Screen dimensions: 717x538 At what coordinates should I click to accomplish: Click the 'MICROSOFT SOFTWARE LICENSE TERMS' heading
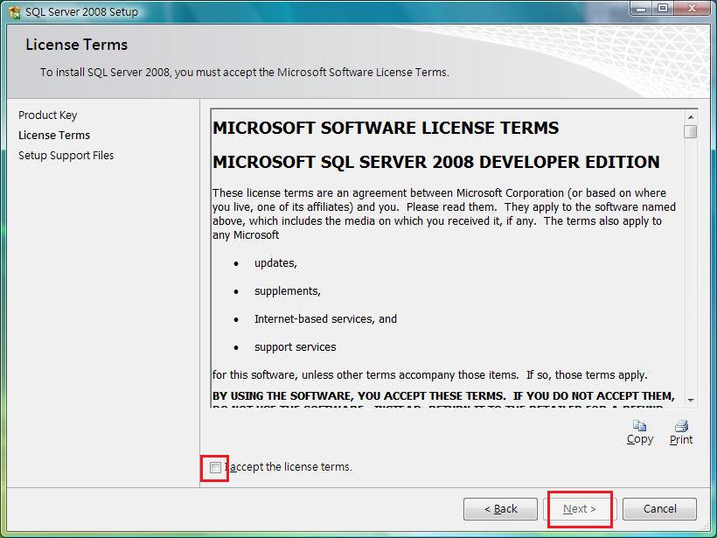coord(386,128)
